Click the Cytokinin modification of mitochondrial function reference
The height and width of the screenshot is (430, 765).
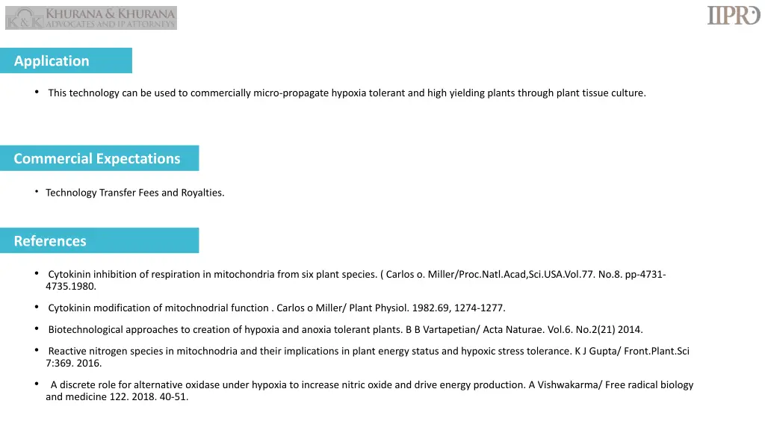pos(276,308)
